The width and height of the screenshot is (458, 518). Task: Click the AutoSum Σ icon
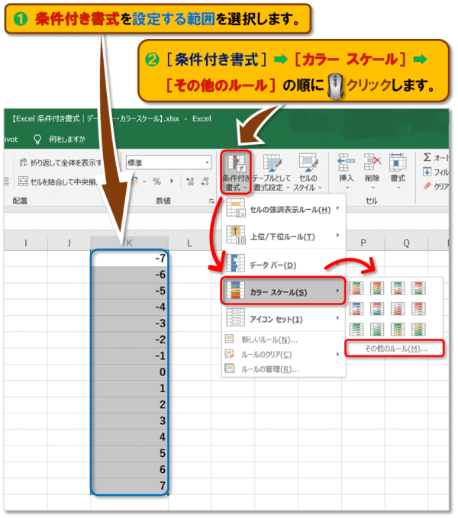(427, 157)
